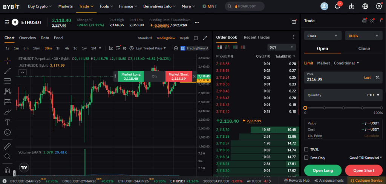The image size is (386, 184).
Task: Show only bids in order book
Action: tap(235, 47)
